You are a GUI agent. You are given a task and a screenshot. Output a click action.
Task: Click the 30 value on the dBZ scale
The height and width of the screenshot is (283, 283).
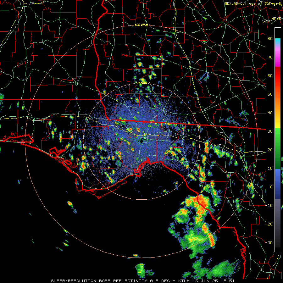[x=270, y=131]
